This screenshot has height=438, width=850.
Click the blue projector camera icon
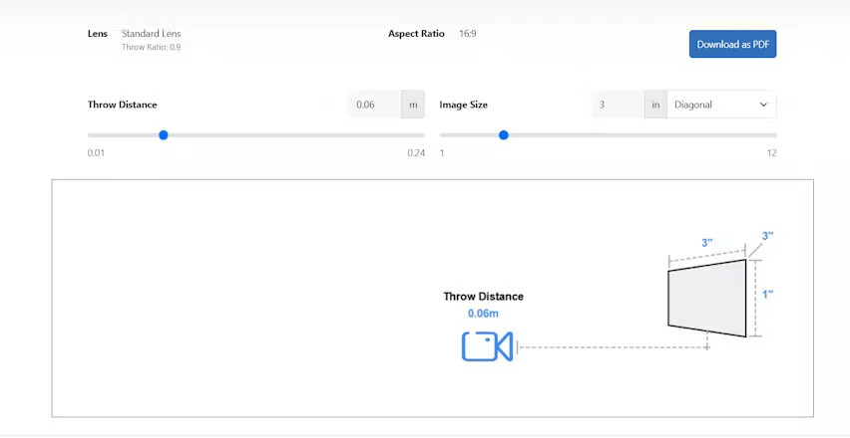[x=487, y=346]
